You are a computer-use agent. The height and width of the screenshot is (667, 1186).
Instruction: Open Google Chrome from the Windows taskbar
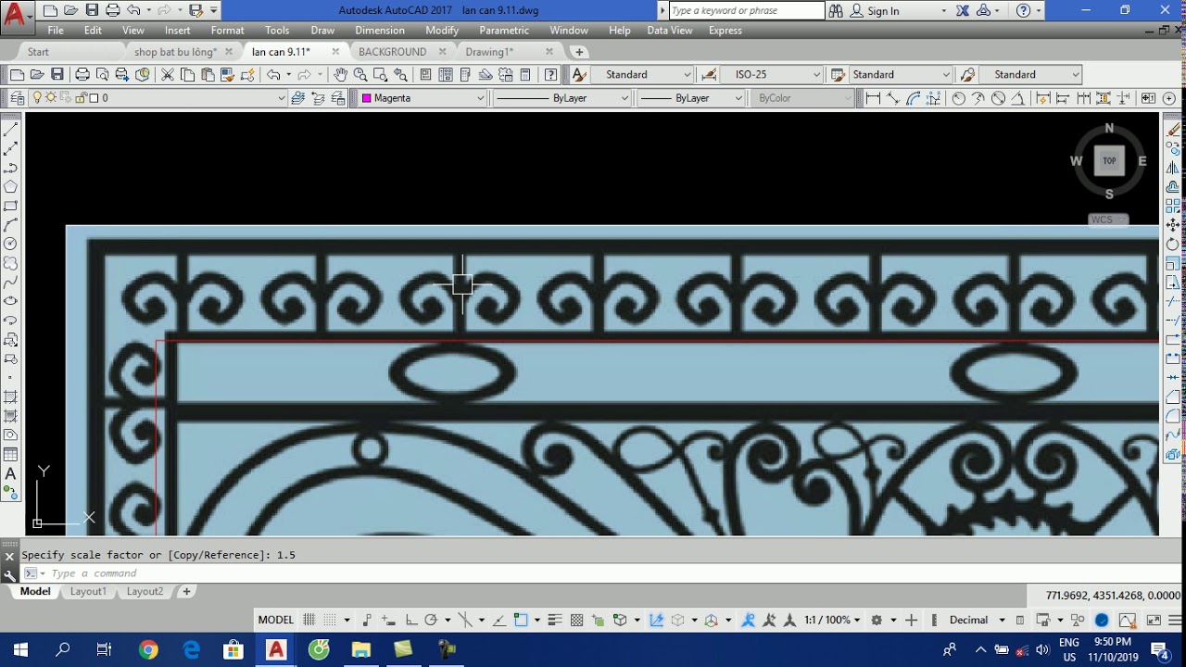148,649
